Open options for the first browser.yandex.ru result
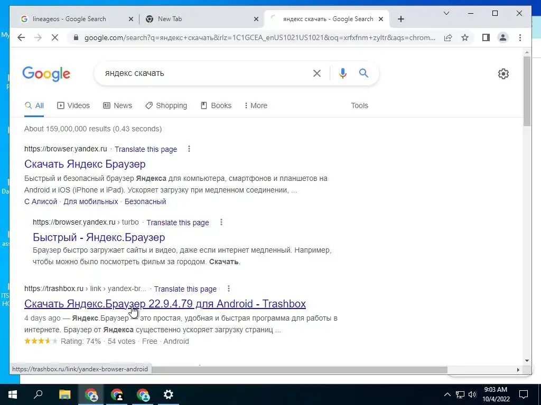The image size is (541, 405). (189, 149)
